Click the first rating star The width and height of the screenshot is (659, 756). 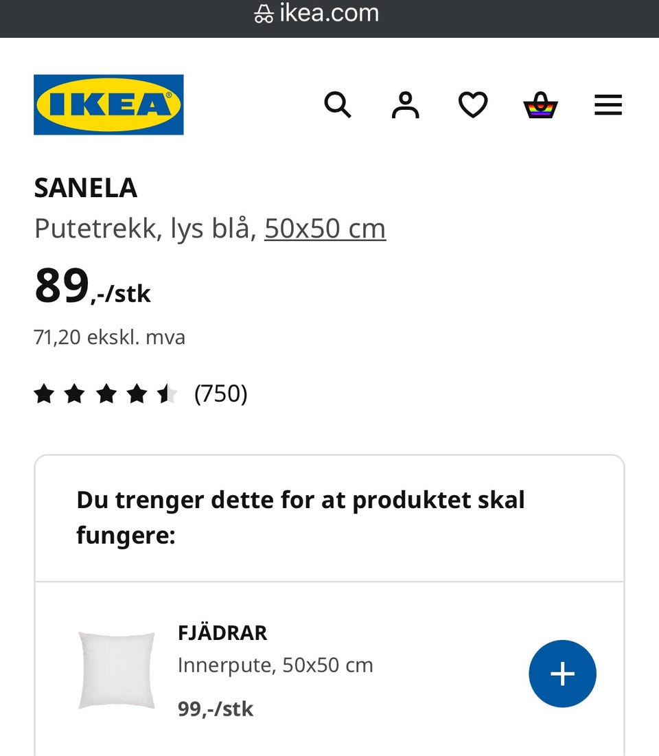(44, 394)
